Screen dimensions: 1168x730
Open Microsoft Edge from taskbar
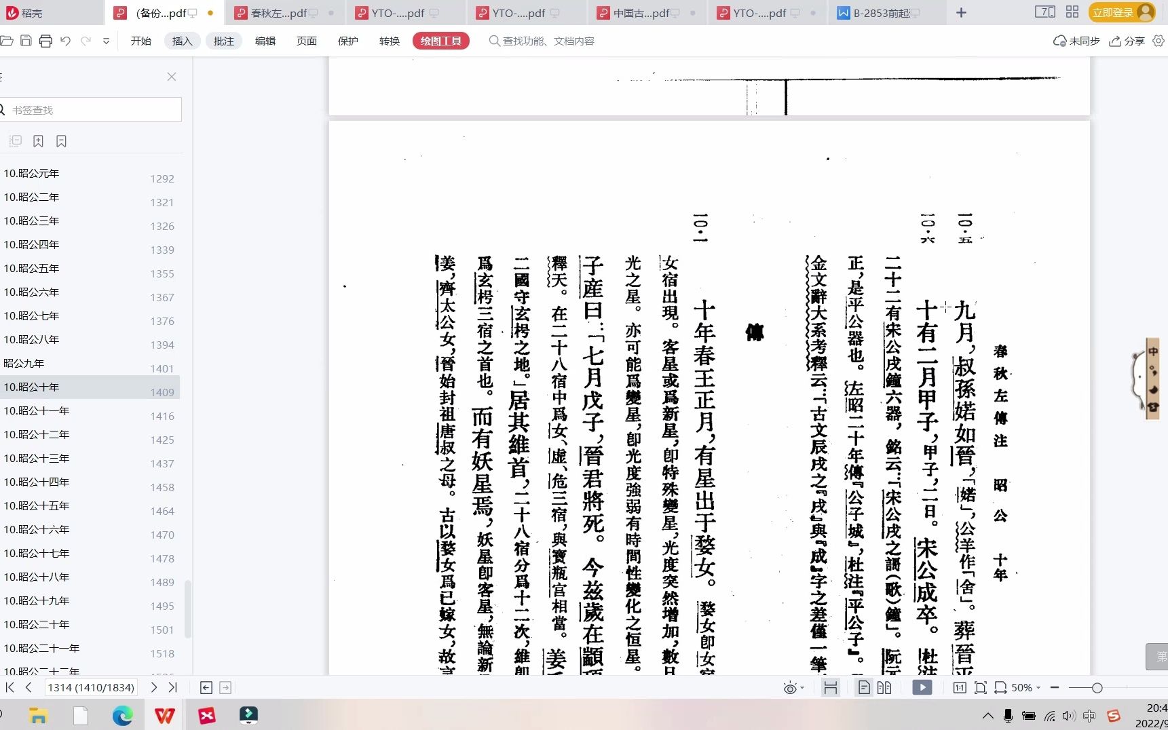tap(122, 715)
